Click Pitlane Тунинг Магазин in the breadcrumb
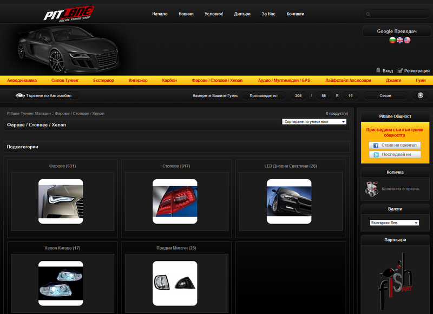433x314 pixels. tap(29, 114)
